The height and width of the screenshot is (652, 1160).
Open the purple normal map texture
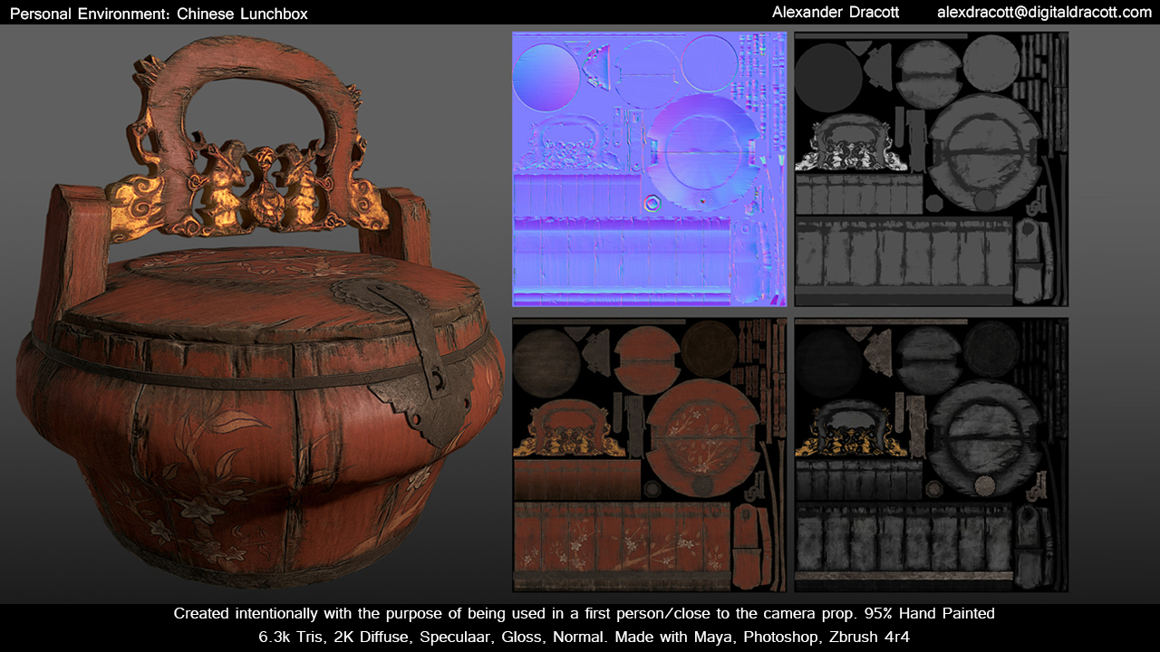pyautogui.click(x=649, y=169)
